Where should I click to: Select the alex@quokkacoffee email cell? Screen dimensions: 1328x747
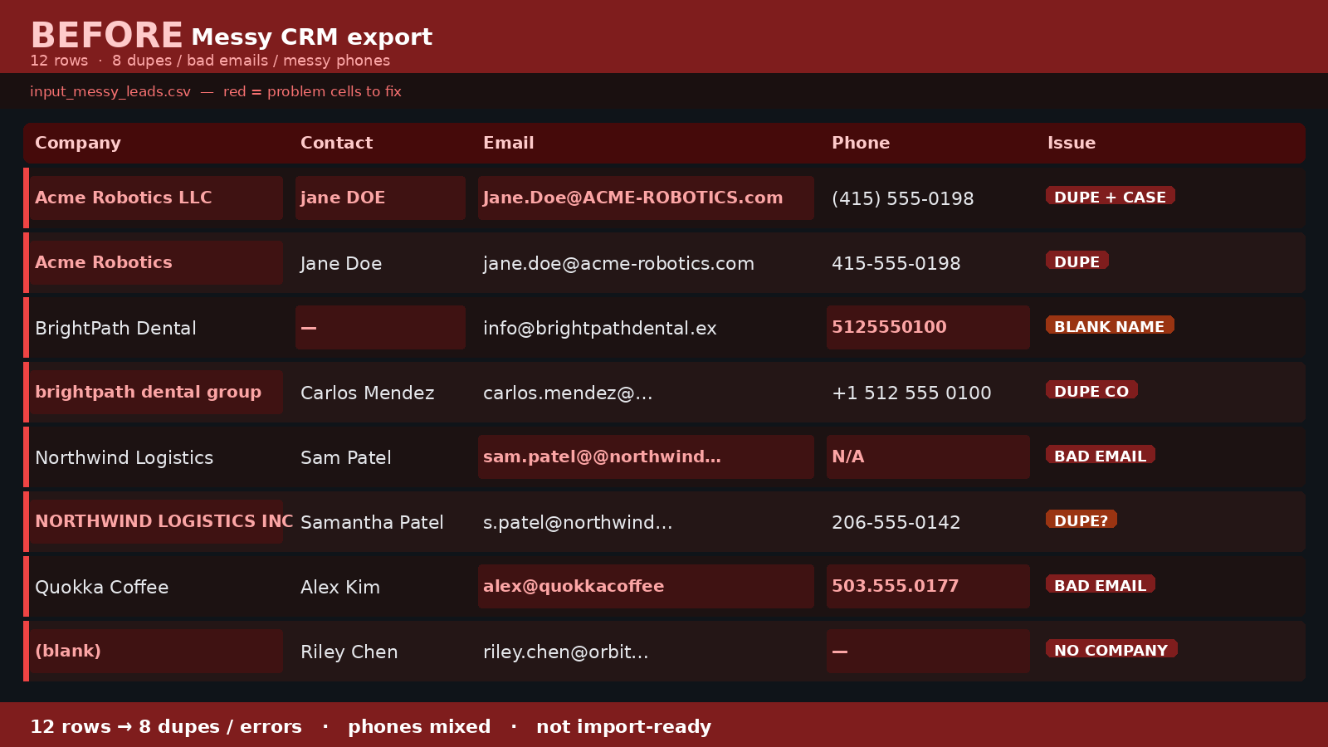point(646,586)
